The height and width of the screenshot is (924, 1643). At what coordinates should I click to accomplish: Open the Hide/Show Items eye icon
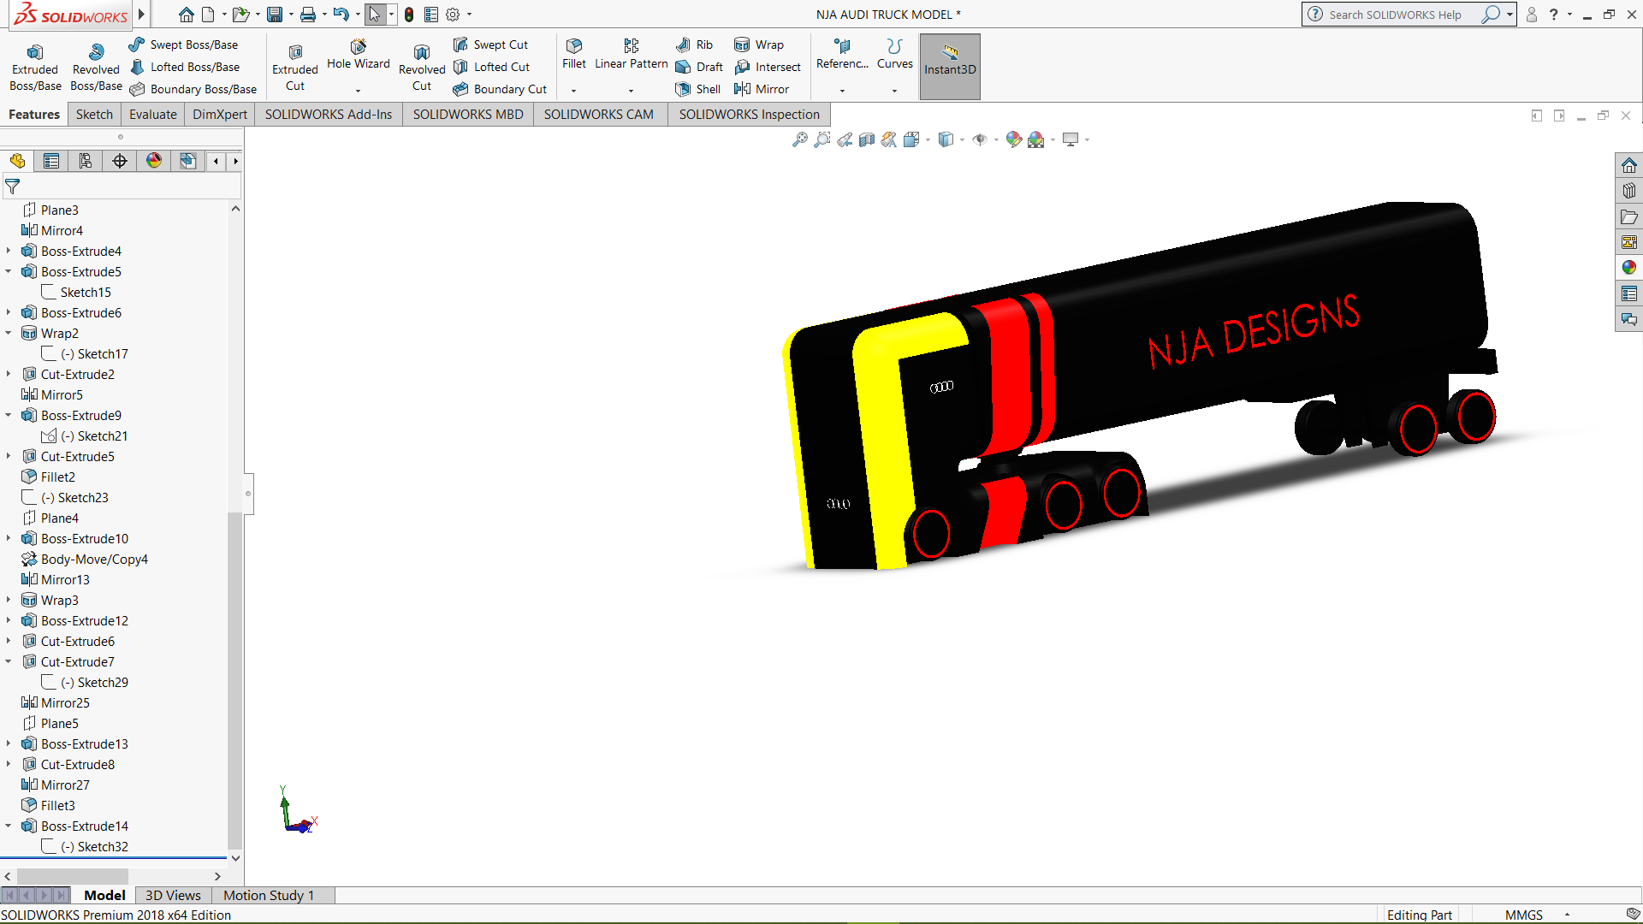(980, 139)
